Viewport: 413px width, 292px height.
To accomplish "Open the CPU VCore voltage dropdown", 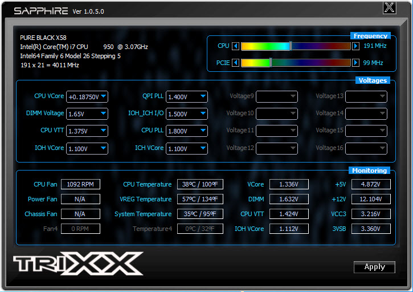I will (87, 96).
